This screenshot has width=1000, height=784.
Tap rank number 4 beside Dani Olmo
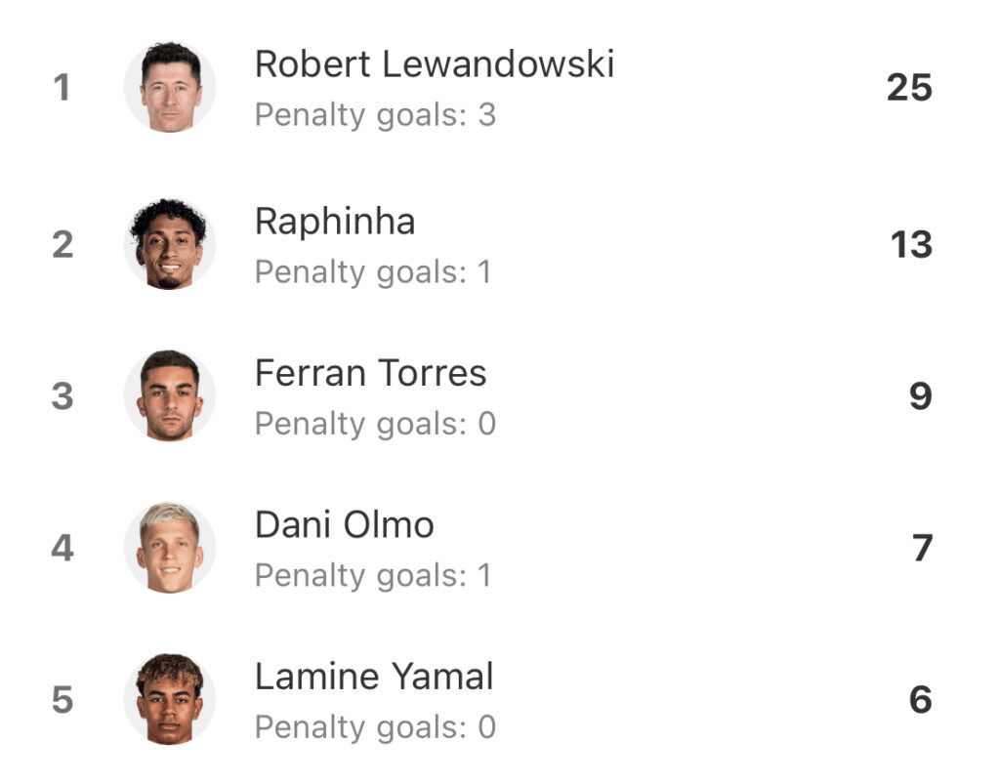(x=62, y=548)
